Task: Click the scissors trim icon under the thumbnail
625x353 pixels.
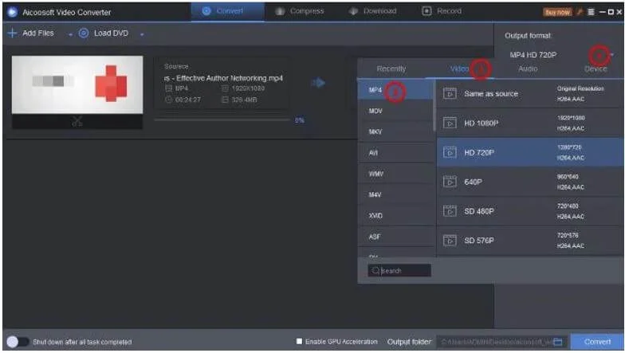Action: tap(77, 123)
